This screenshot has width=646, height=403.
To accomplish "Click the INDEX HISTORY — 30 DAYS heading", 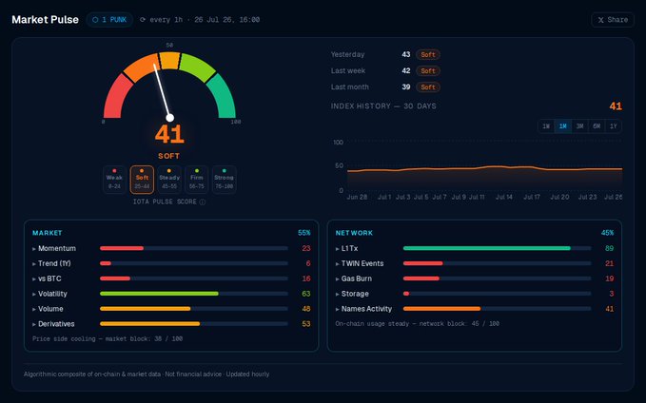I will click(x=383, y=106).
